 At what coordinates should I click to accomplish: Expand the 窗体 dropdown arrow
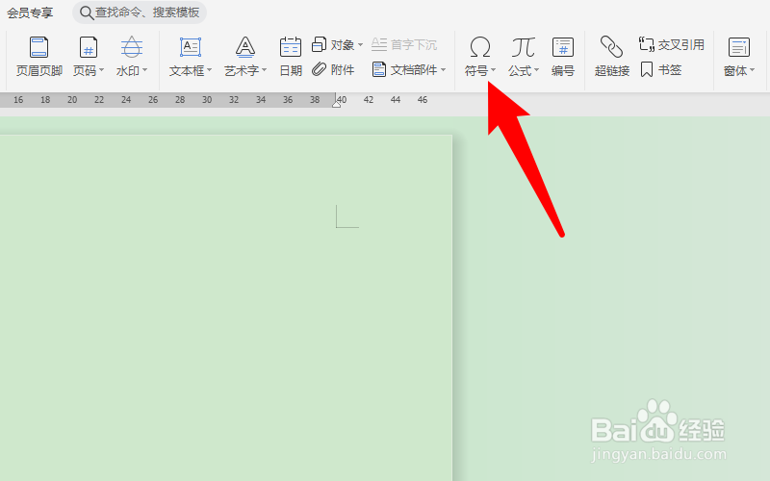tap(752, 70)
